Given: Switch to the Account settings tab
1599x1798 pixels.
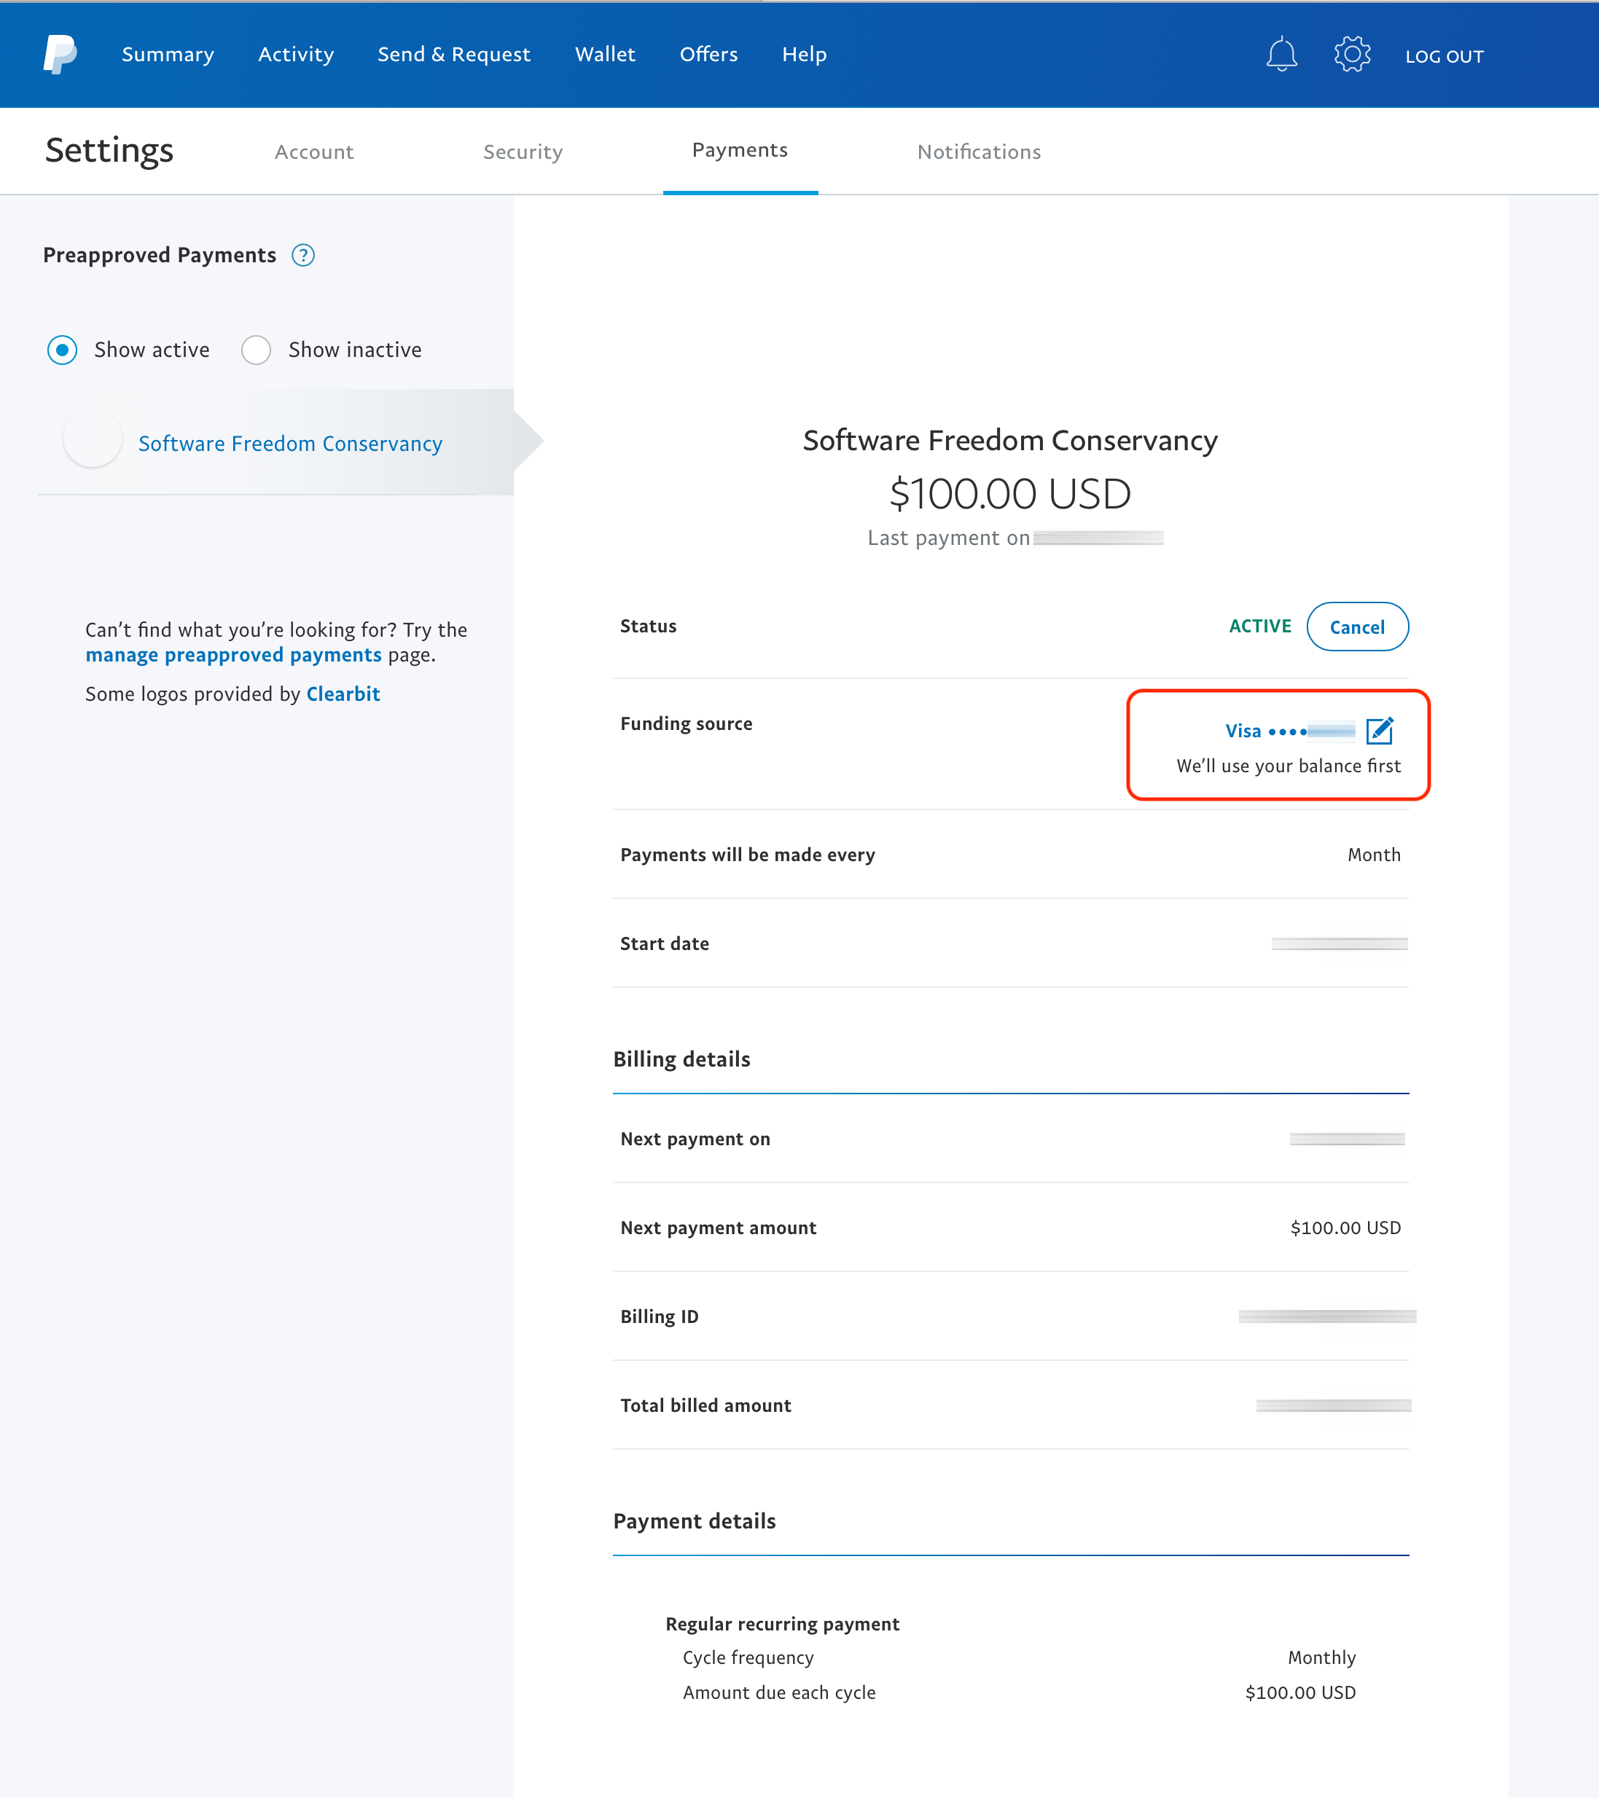Looking at the screenshot, I should (x=314, y=152).
